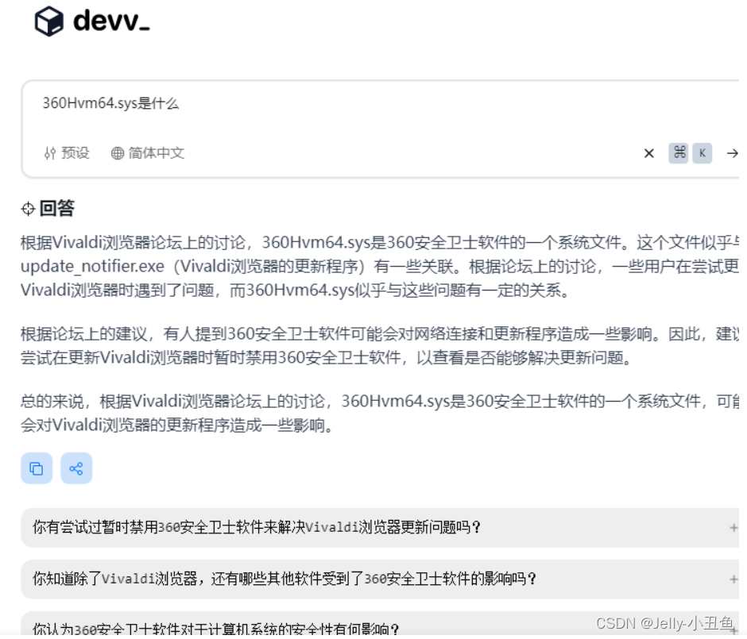Click the paragraph beginning 根据论坛上的建议
This screenshot has height=639, width=747.
pyautogui.click(x=380, y=346)
